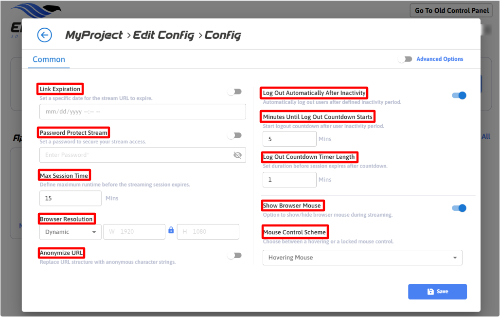The height and width of the screenshot is (317, 500).
Task: Enable the Link Expiration toggle
Action: click(234, 92)
